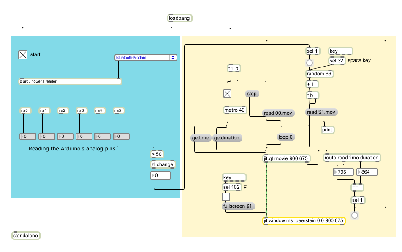Toggle the start checkbox on arduino reader
The image size is (402, 252).
22,54
